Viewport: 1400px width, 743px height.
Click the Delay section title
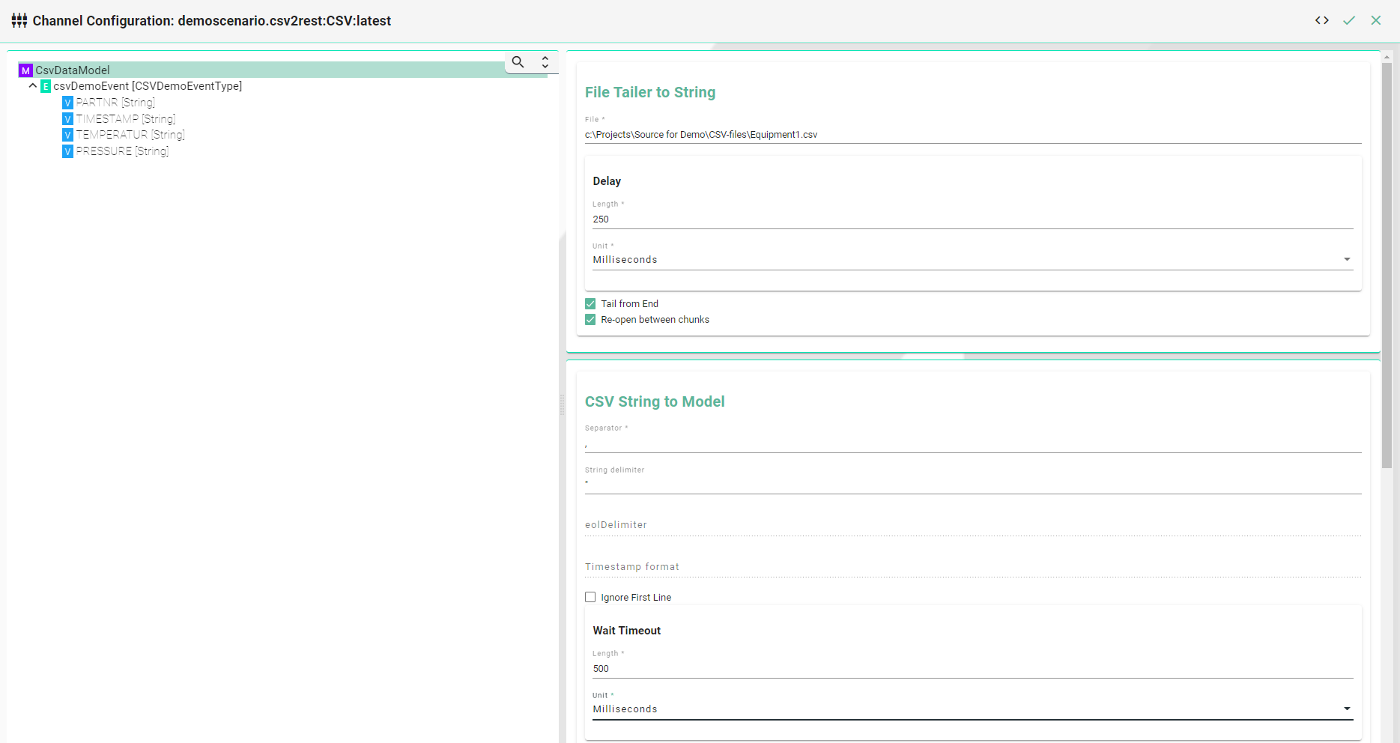(x=607, y=181)
